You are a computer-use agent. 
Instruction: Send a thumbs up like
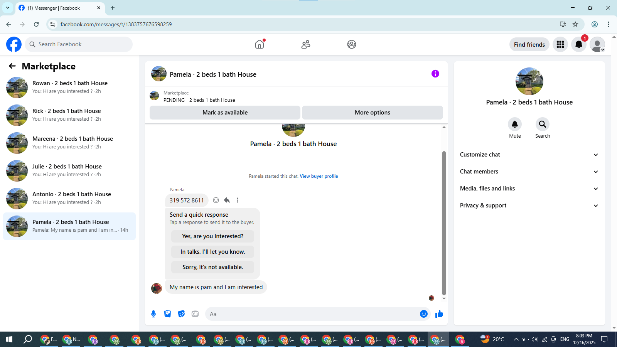[439, 314]
